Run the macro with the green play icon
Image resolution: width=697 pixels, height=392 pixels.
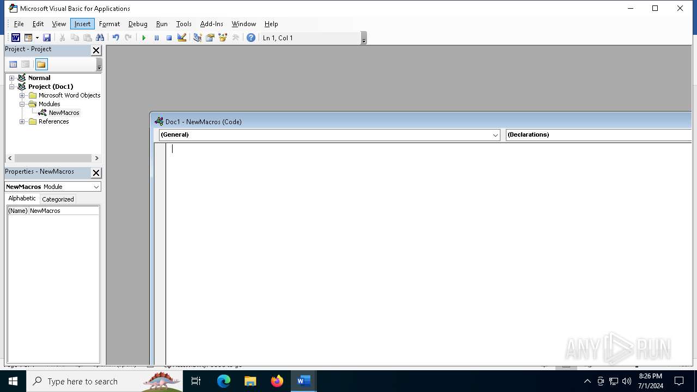(x=144, y=38)
